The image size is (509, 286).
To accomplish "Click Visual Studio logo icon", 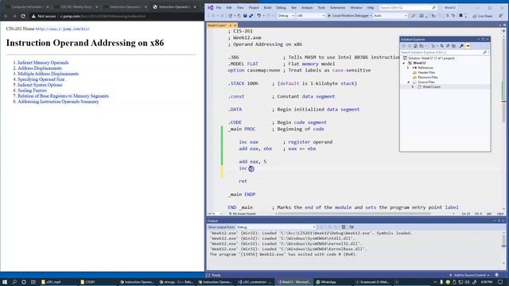I will click(x=210, y=7).
